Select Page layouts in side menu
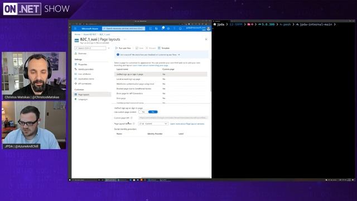The height and width of the screenshot is (201, 357). point(92,94)
